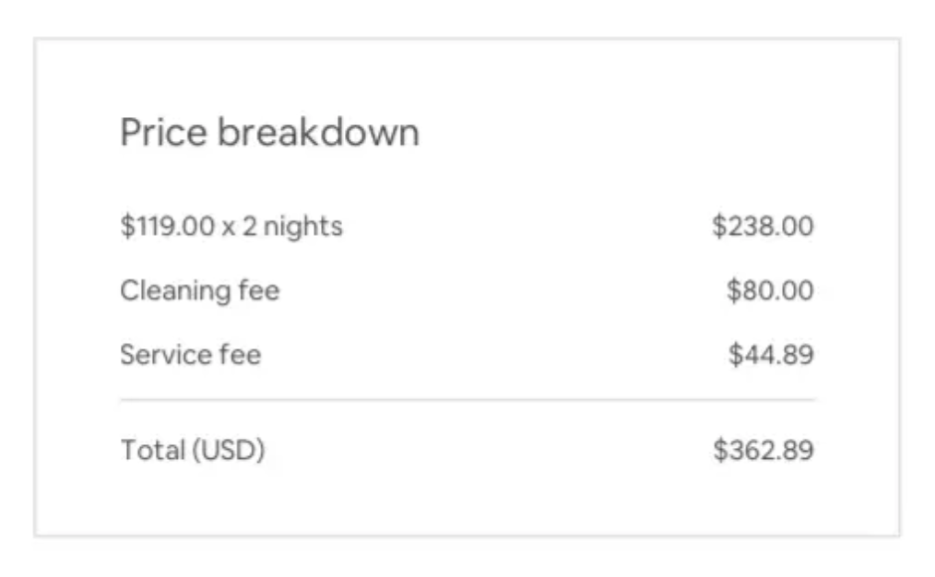Click the word "fee" after Service
The width and height of the screenshot is (935, 577).
point(241,355)
